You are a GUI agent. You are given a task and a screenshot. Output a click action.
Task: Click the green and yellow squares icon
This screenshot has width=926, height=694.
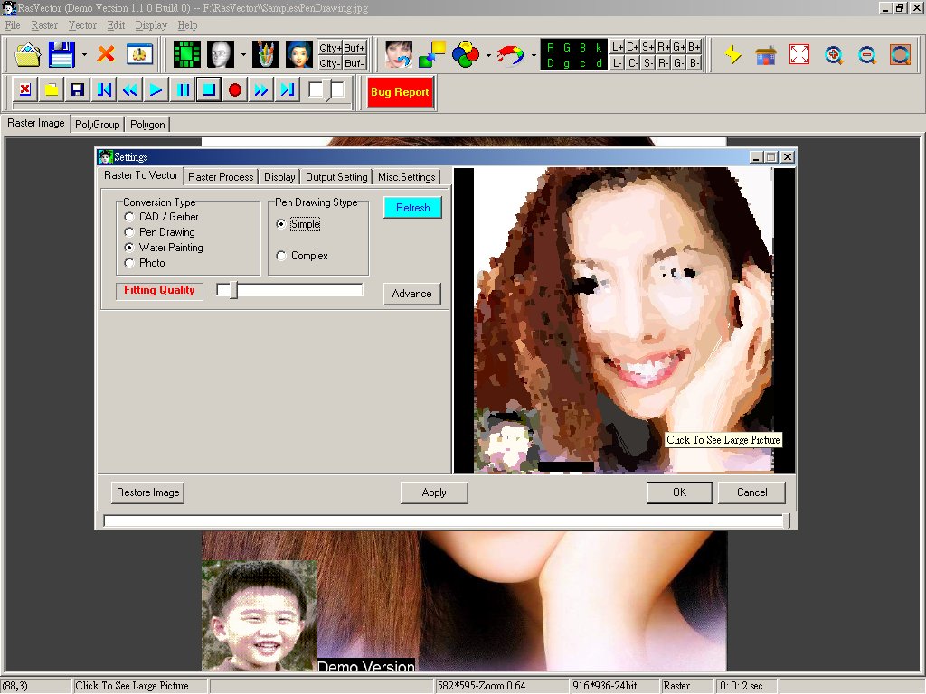[431, 55]
